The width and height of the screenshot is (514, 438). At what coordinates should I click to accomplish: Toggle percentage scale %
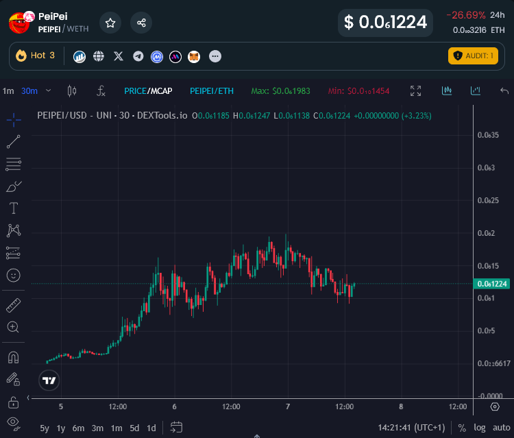pyautogui.click(x=462, y=428)
